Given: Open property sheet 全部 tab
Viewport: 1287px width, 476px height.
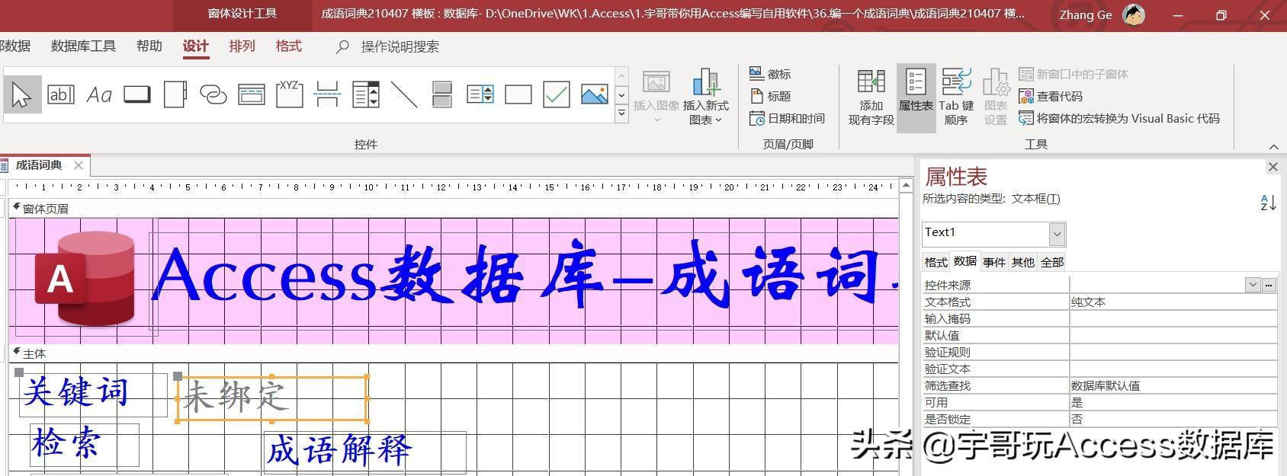Looking at the screenshot, I should 1052,262.
